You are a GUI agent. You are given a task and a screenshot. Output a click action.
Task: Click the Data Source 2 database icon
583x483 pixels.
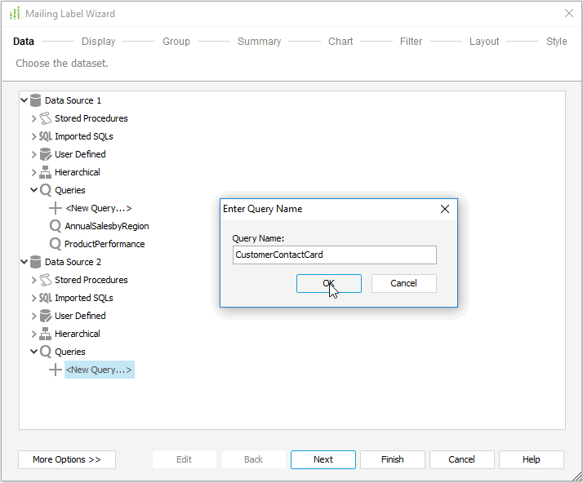(x=35, y=262)
